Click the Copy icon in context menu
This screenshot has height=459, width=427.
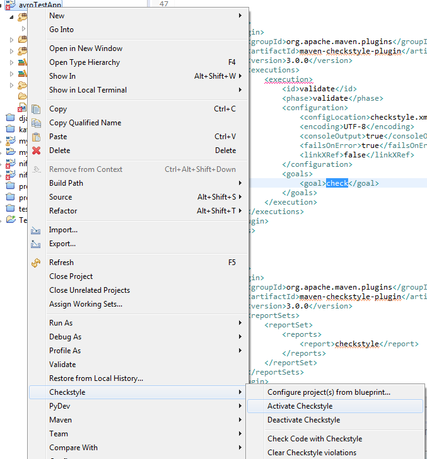pyautogui.click(x=36, y=109)
